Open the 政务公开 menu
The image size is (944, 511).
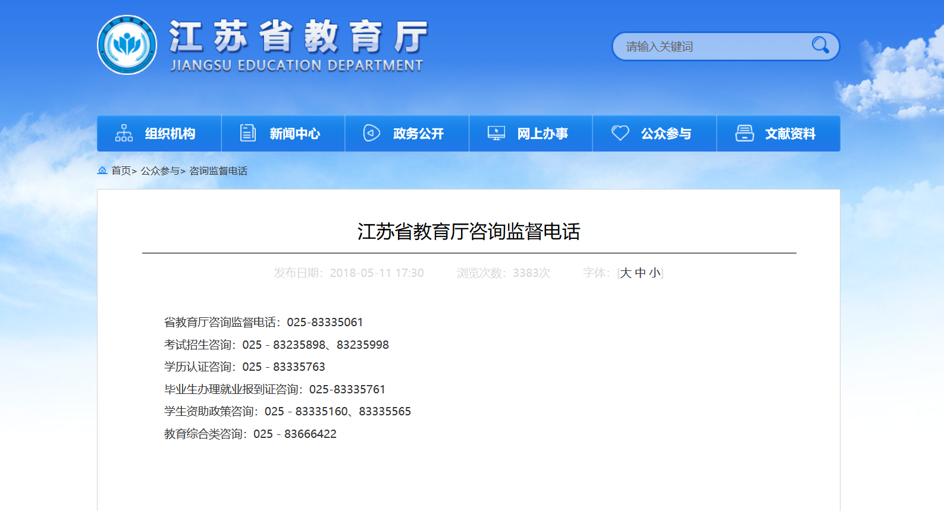click(x=407, y=134)
